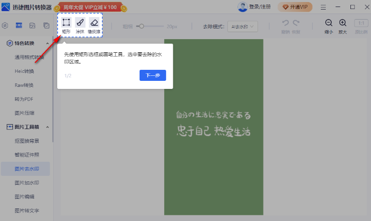The height and width of the screenshot is (221, 371).
Task: Reset view with the 1:1 原比例 button
Action: point(361,23)
